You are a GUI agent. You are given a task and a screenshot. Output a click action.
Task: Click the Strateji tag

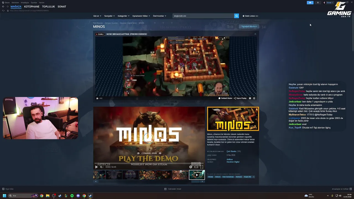pyautogui.click(x=210, y=177)
